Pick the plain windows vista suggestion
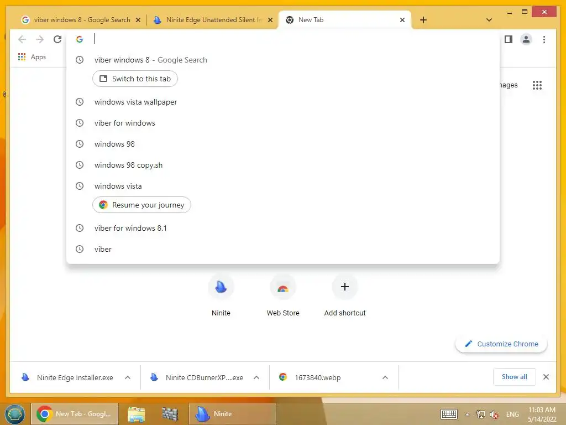The image size is (566, 425). (283, 186)
